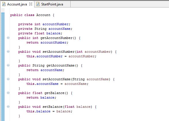Click 'return accountNumber;' statement
Screen dimensions: 169x121
click(x=47, y=42)
